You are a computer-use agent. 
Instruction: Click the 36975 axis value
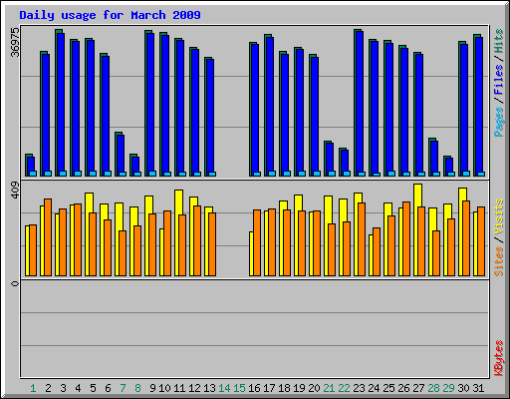15,42
